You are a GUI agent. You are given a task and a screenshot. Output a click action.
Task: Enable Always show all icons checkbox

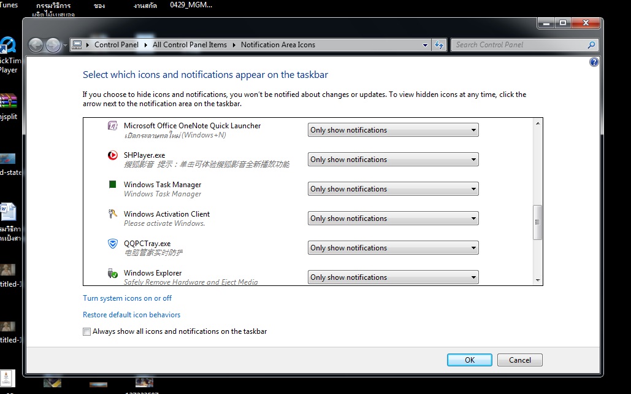(86, 331)
